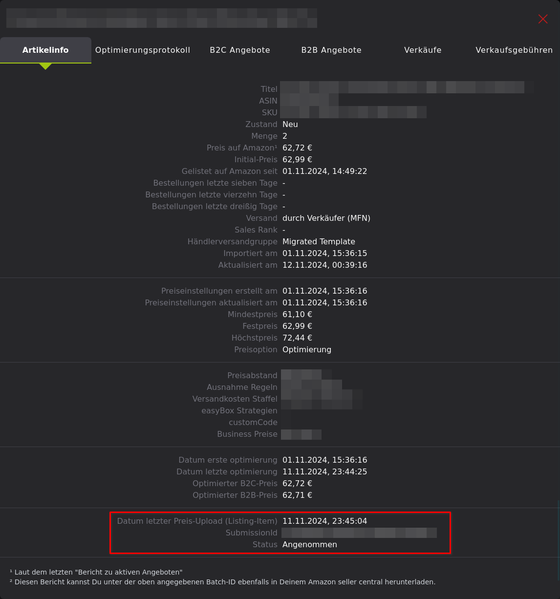
Task: Select the Aktualisiert am date 12.11.2024, 00:39:16
Action: (x=324, y=265)
